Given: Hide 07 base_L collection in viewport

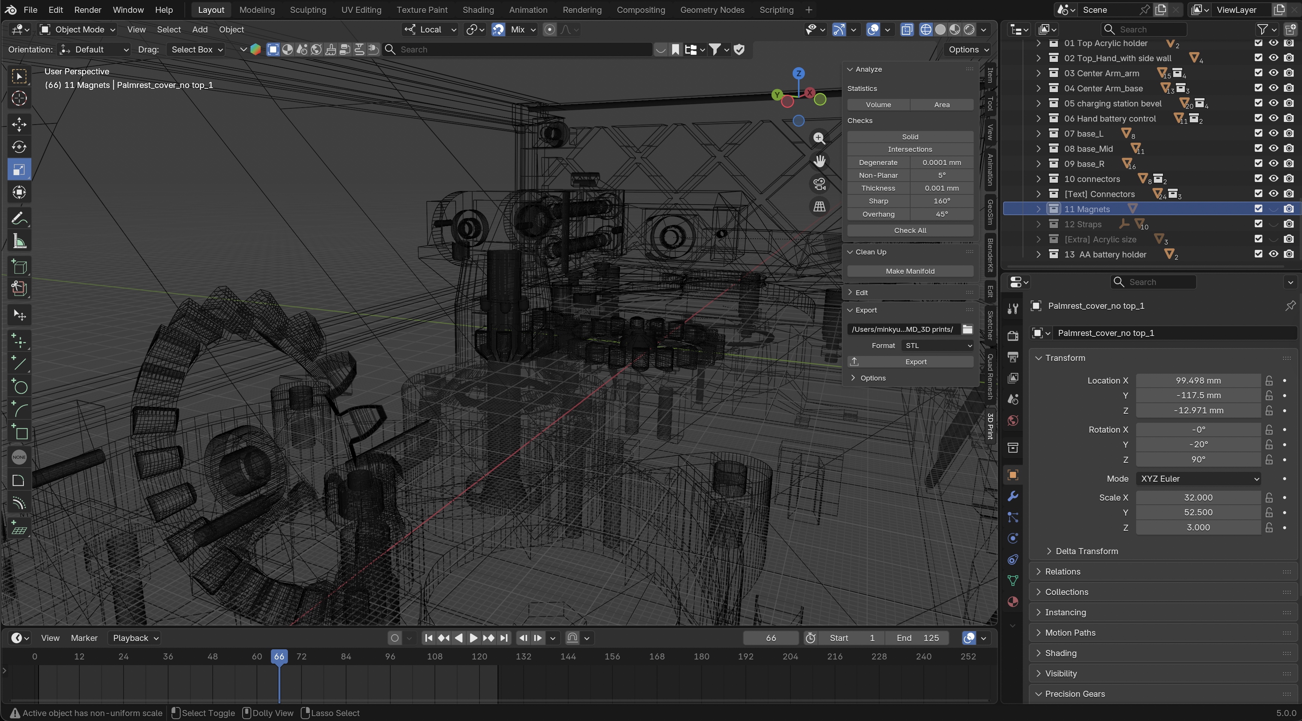Looking at the screenshot, I should [1273, 133].
